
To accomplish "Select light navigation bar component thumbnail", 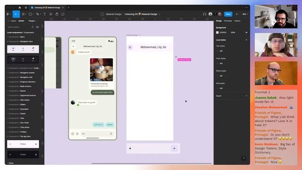I will tap(23, 49).
